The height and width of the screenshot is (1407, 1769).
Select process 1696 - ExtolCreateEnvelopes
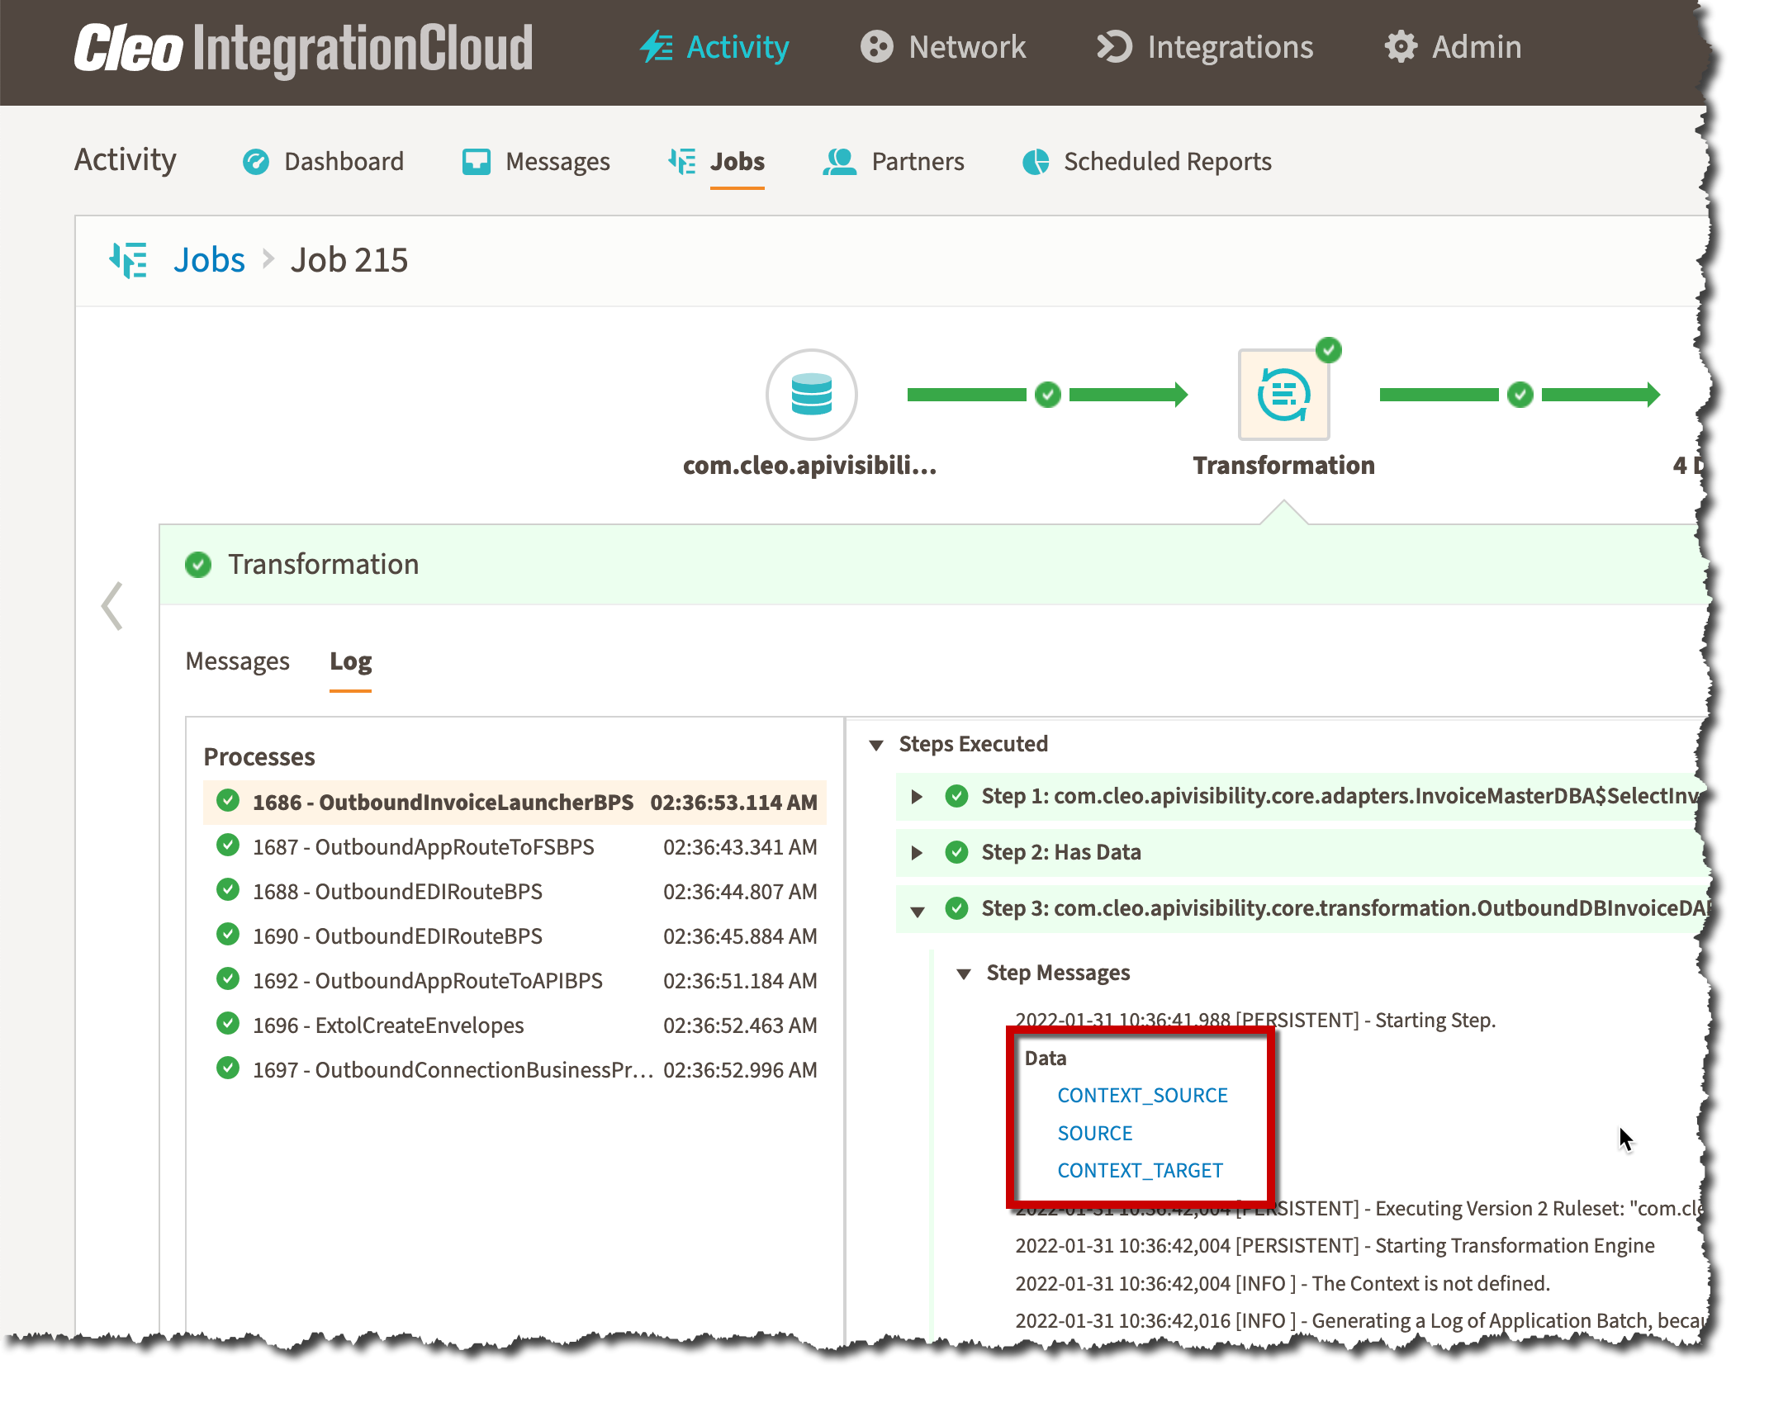(x=515, y=1026)
